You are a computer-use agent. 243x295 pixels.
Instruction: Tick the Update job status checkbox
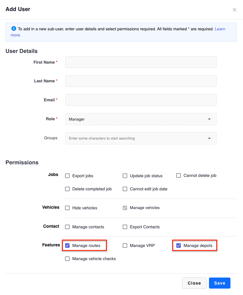(125, 176)
